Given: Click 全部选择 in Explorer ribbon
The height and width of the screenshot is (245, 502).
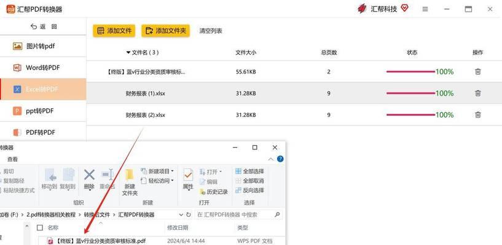Looking at the screenshot, I should [249, 171].
